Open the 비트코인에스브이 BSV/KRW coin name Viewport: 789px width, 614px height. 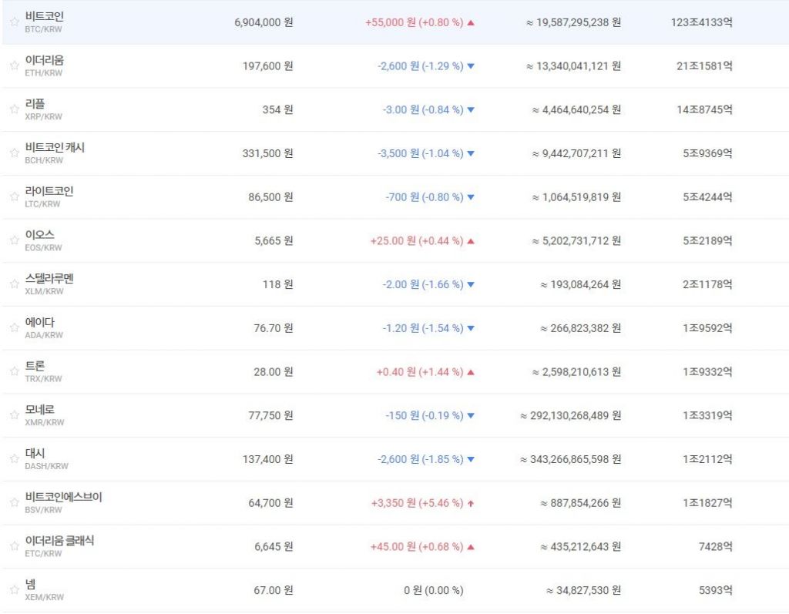coord(63,497)
